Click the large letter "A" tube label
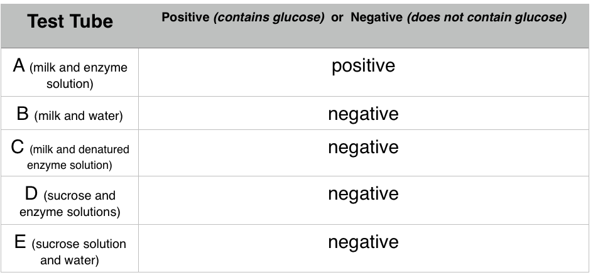Image resolution: width=593 pixels, height=275 pixels. 19,67
